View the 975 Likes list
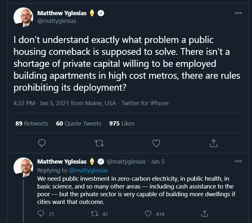 coord(121,124)
